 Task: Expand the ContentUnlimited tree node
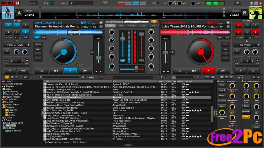point(2,84)
